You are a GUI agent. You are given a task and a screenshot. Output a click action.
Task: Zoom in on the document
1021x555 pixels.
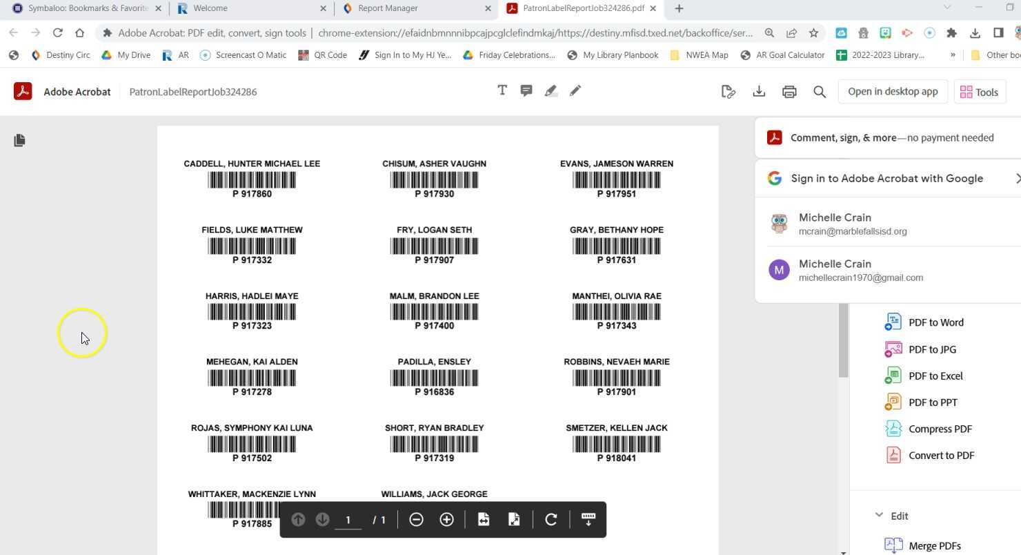pyautogui.click(x=446, y=519)
